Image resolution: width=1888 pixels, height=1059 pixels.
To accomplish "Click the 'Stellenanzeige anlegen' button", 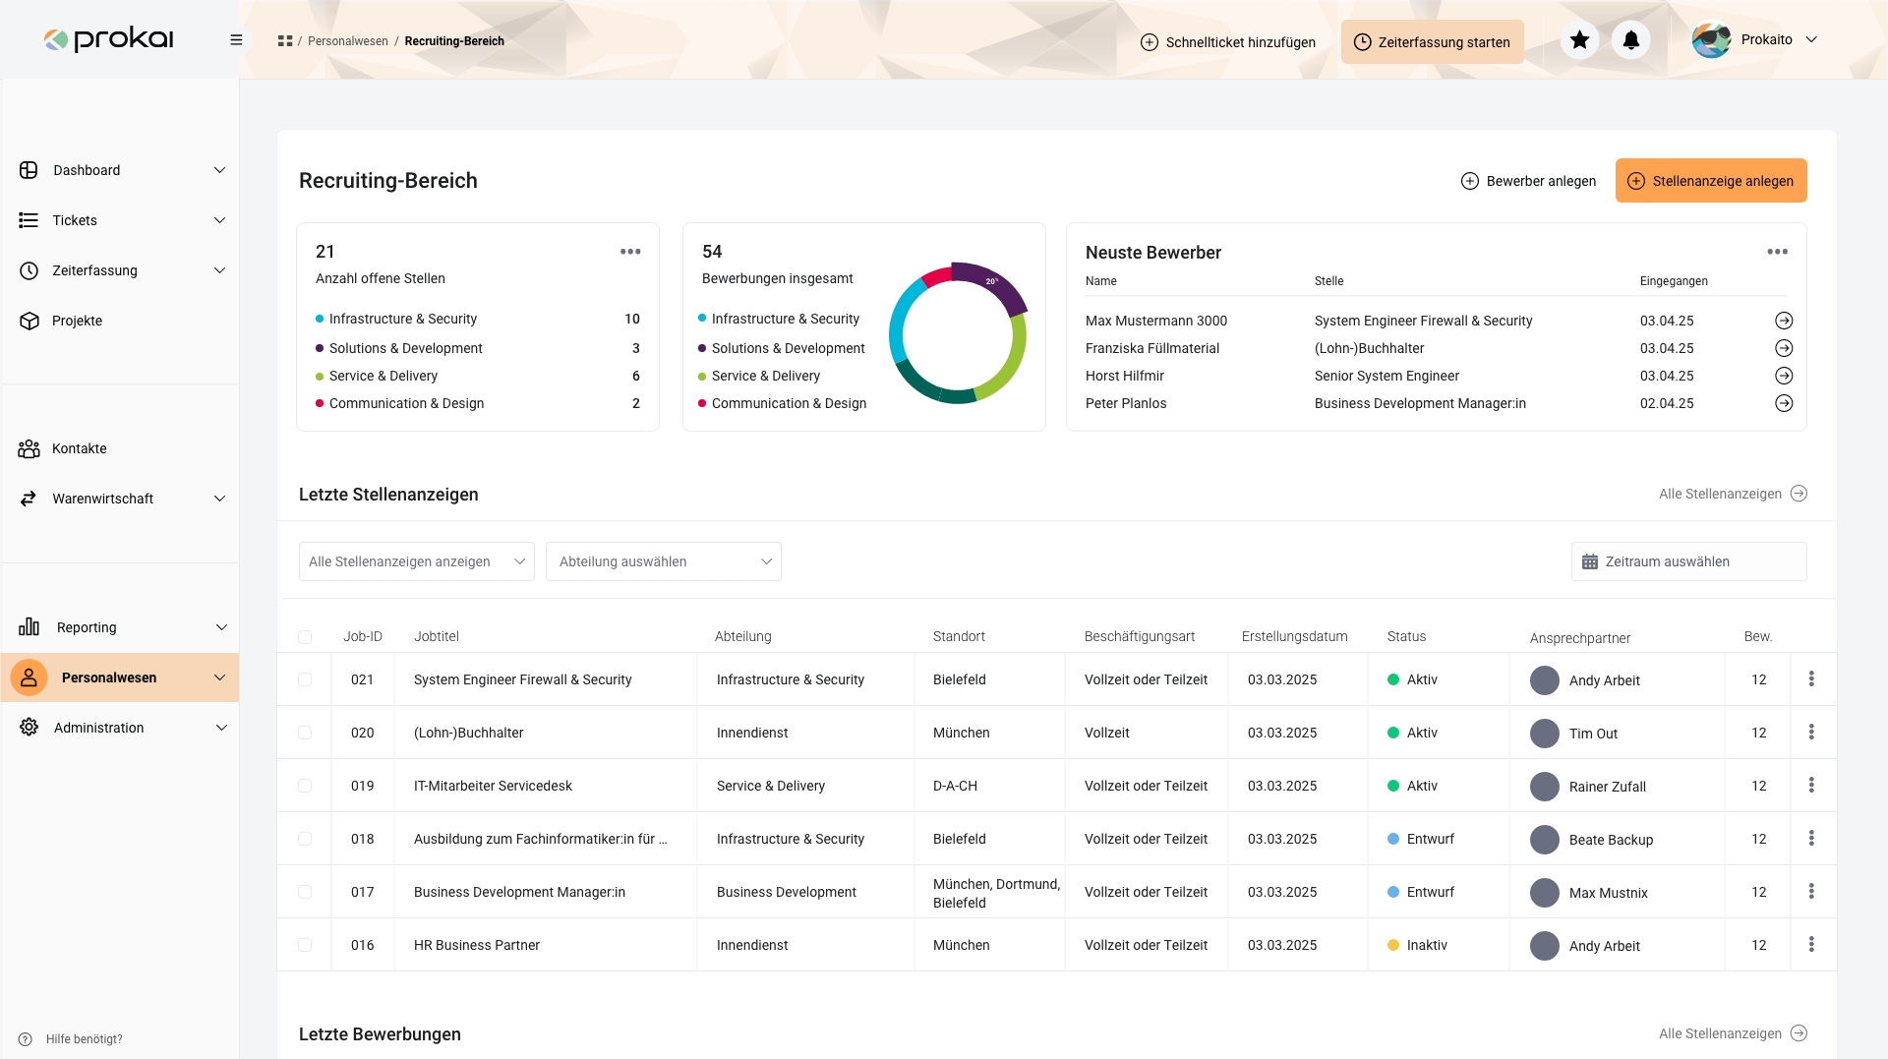I will click(x=1710, y=181).
